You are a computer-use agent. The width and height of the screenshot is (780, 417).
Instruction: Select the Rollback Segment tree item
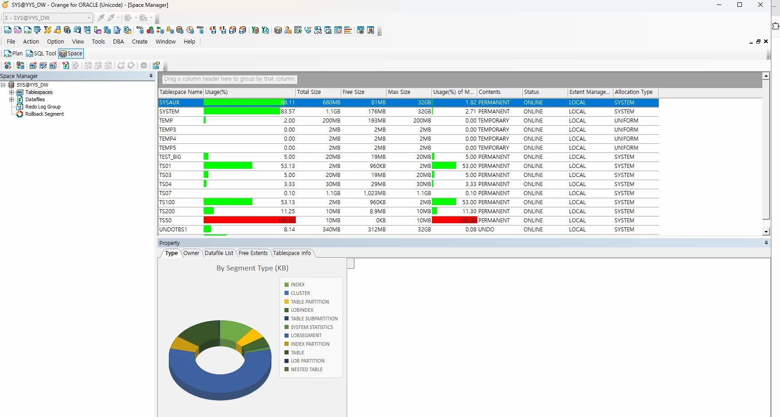(44, 114)
